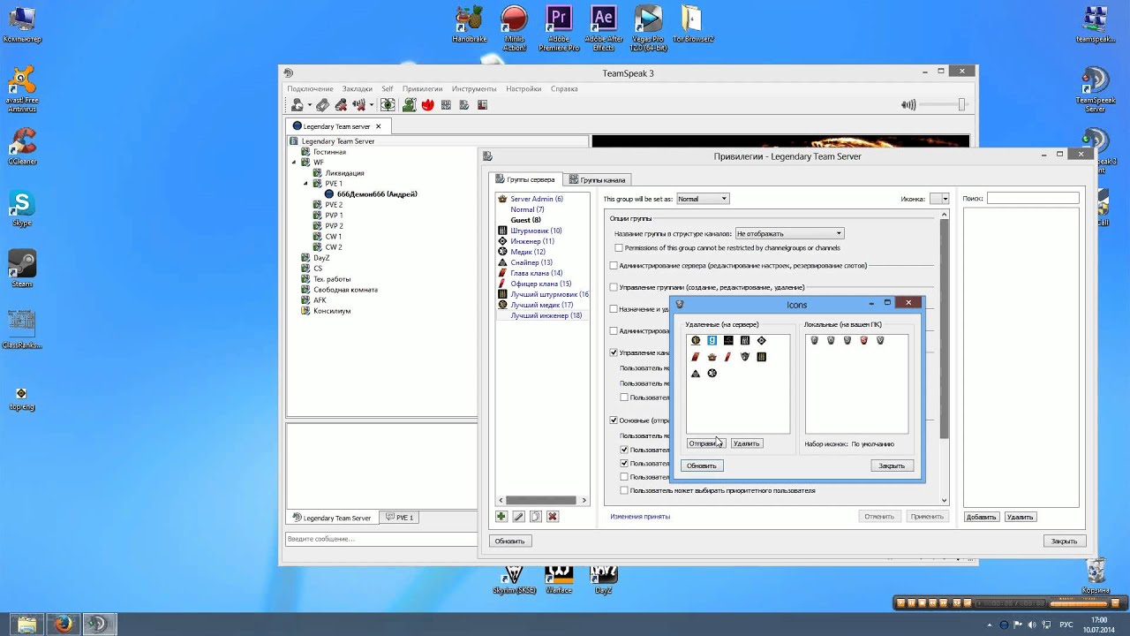This screenshot has height=636, width=1130.
Task: Check "Пользователь может выбирать приоритетного пользователя"
Action: [x=624, y=490]
